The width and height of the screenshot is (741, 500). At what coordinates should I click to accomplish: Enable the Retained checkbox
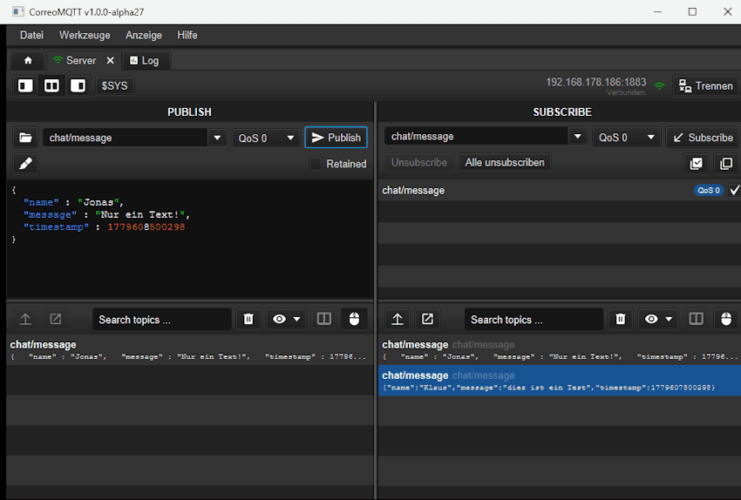[x=316, y=164]
